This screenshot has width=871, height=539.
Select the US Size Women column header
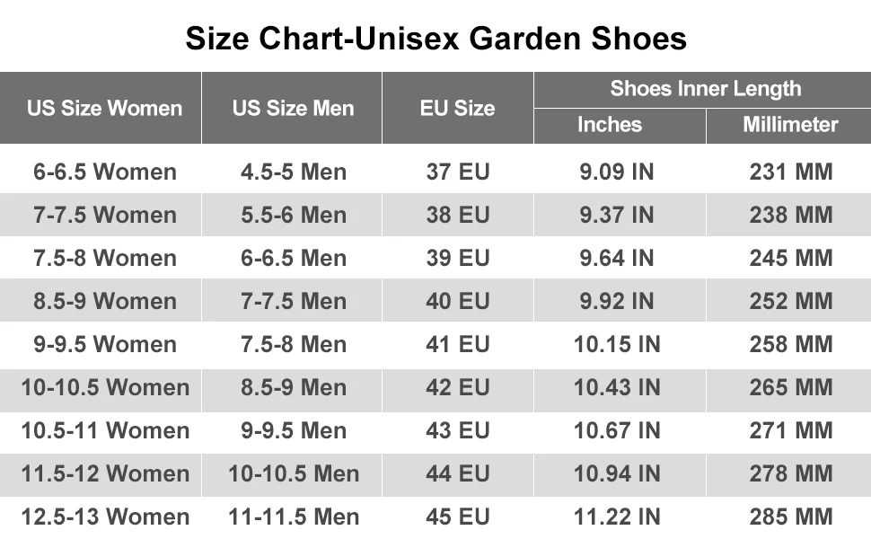(104, 109)
